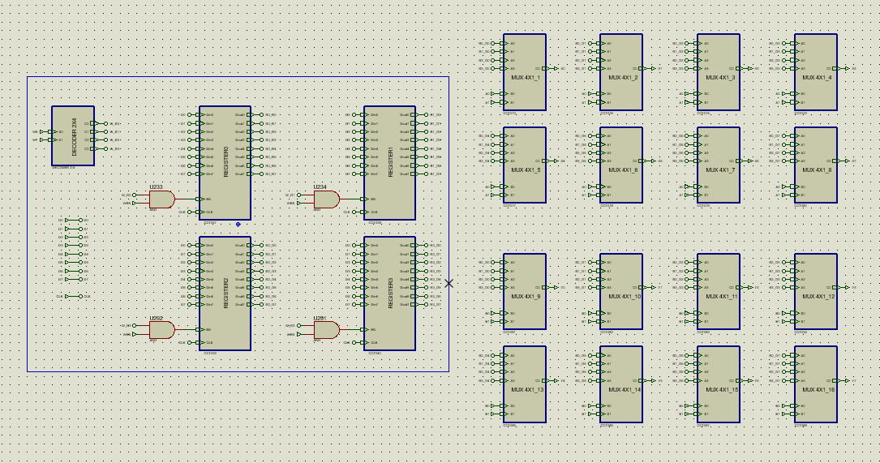The height and width of the screenshot is (463, 880).
Task: Select the MUX 4X1_5 block
Action: [525, 165]
